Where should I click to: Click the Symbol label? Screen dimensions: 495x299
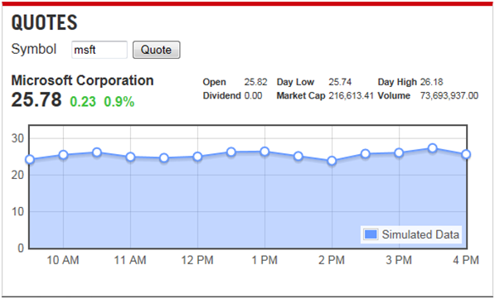tap(34, 49)
